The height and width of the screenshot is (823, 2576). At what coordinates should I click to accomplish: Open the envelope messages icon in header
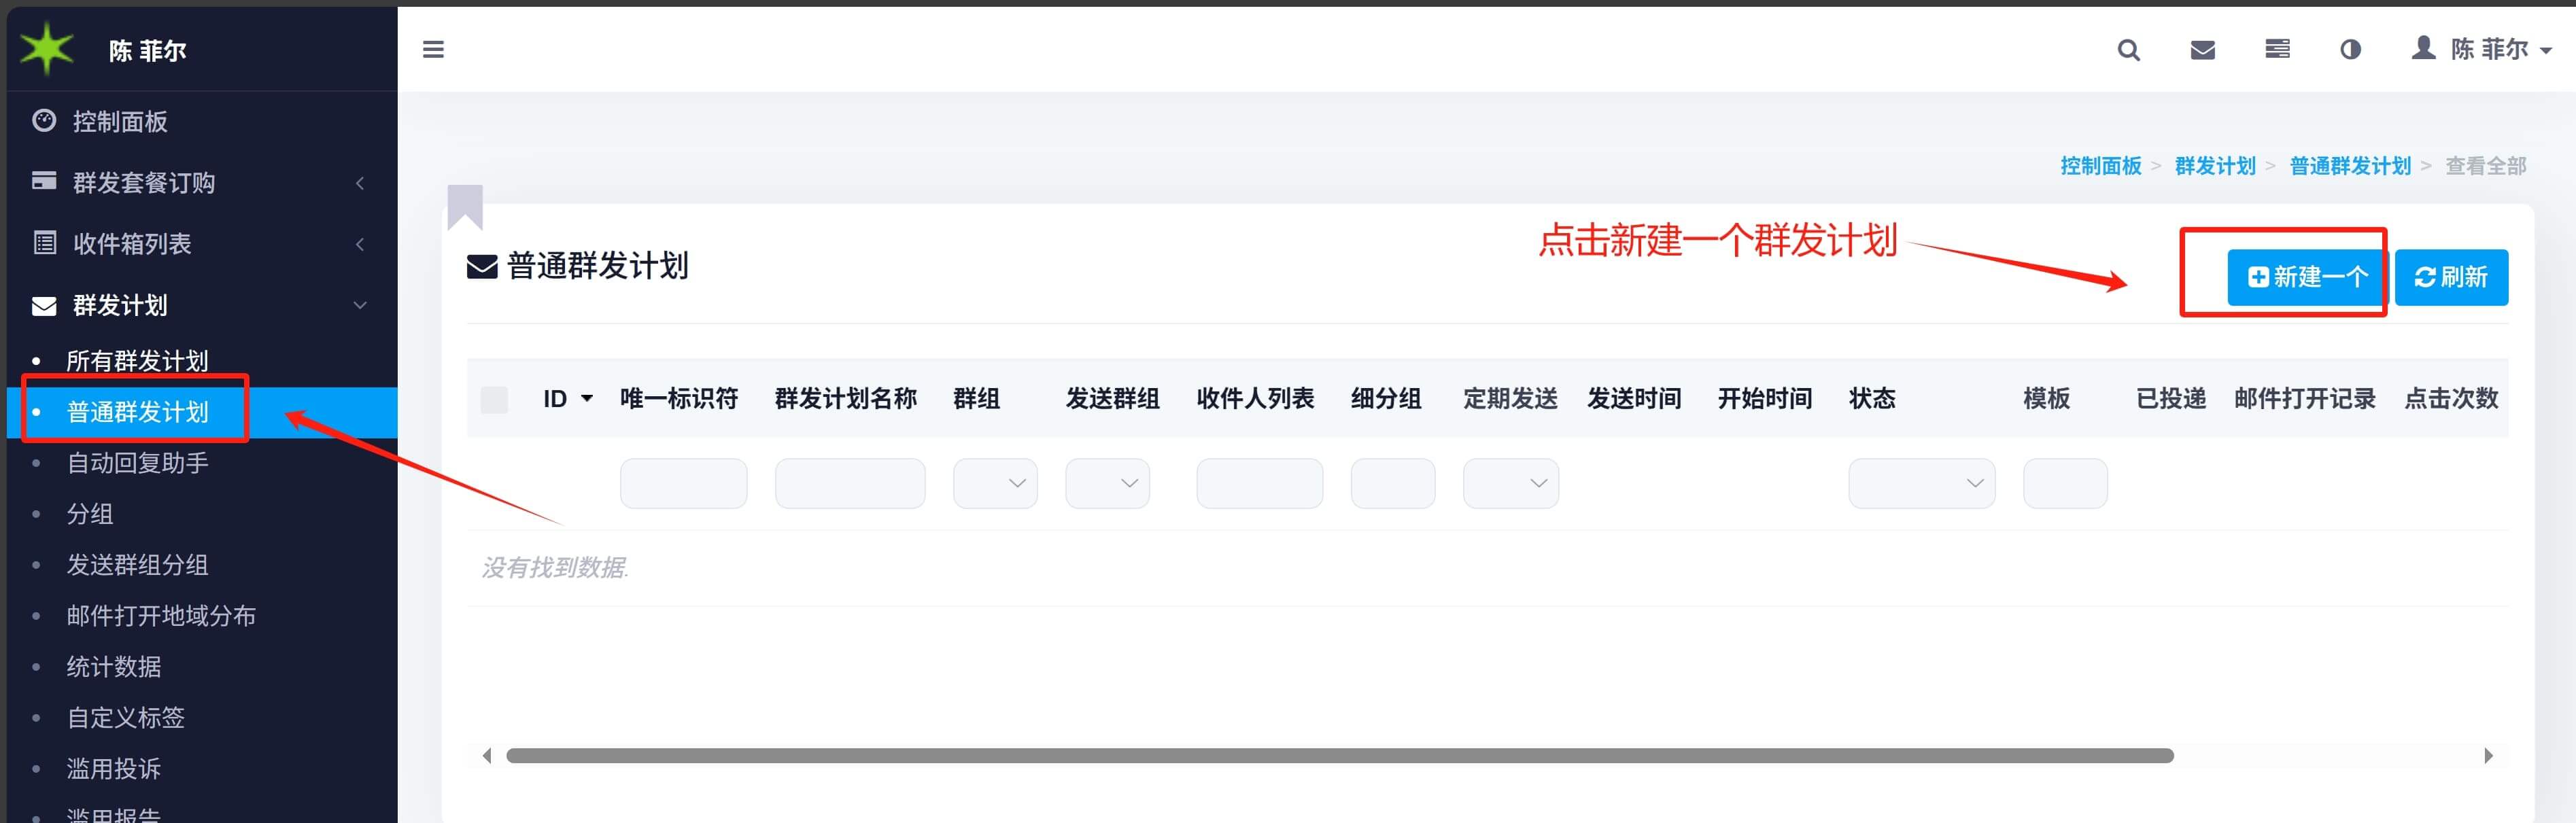click(x=2202, y=50)
